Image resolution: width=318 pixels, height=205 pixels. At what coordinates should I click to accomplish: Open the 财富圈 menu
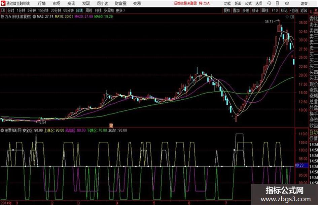[120, 3]
